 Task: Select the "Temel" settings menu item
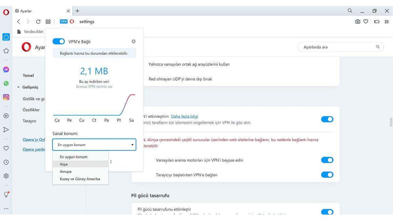click(x=28, y=75)
